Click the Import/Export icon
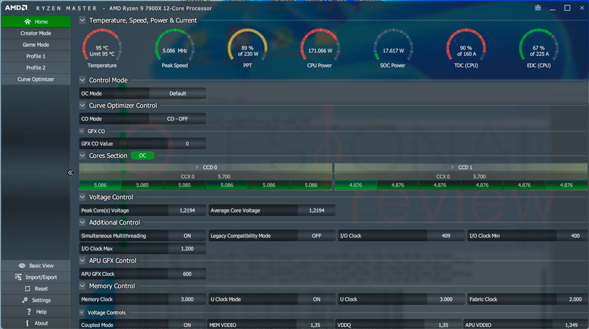 pyautogui.click(x=18, y=277)
